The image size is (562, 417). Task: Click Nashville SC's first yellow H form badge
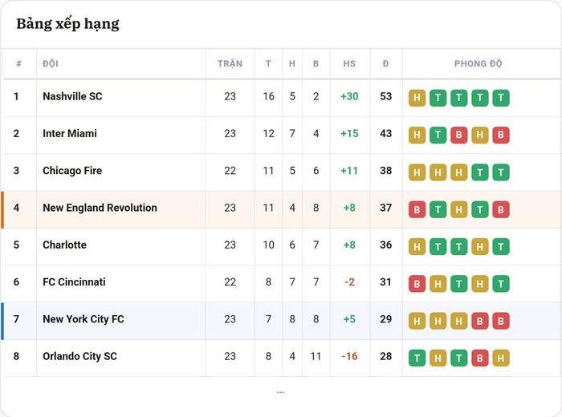click(x=417, y=98)
